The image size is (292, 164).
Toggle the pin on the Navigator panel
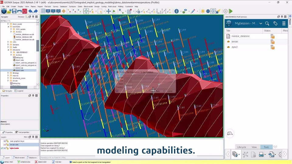[x=33, y=17]
